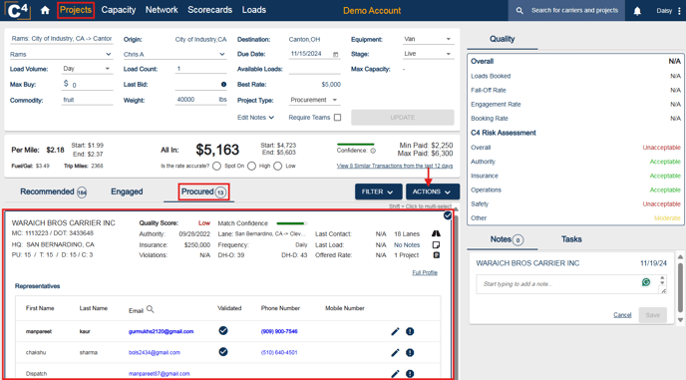686x380 pixels.
Task: Open the Scorecards menu
Action: click(210, 10)
